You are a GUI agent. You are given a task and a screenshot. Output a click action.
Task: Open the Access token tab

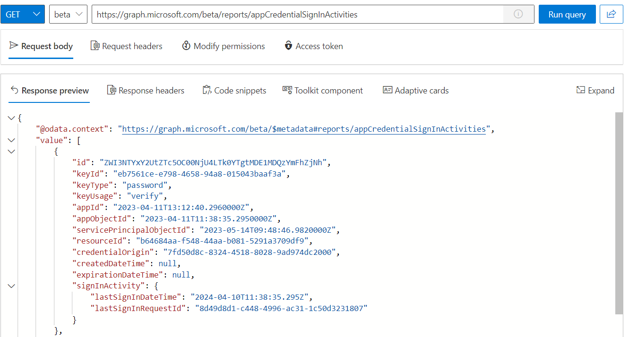[x=314, y=46]
